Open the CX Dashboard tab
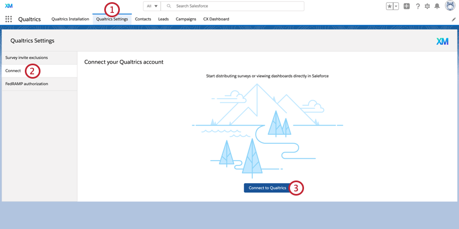Screen dimensions: 459x229 click(x=217, y=19)
